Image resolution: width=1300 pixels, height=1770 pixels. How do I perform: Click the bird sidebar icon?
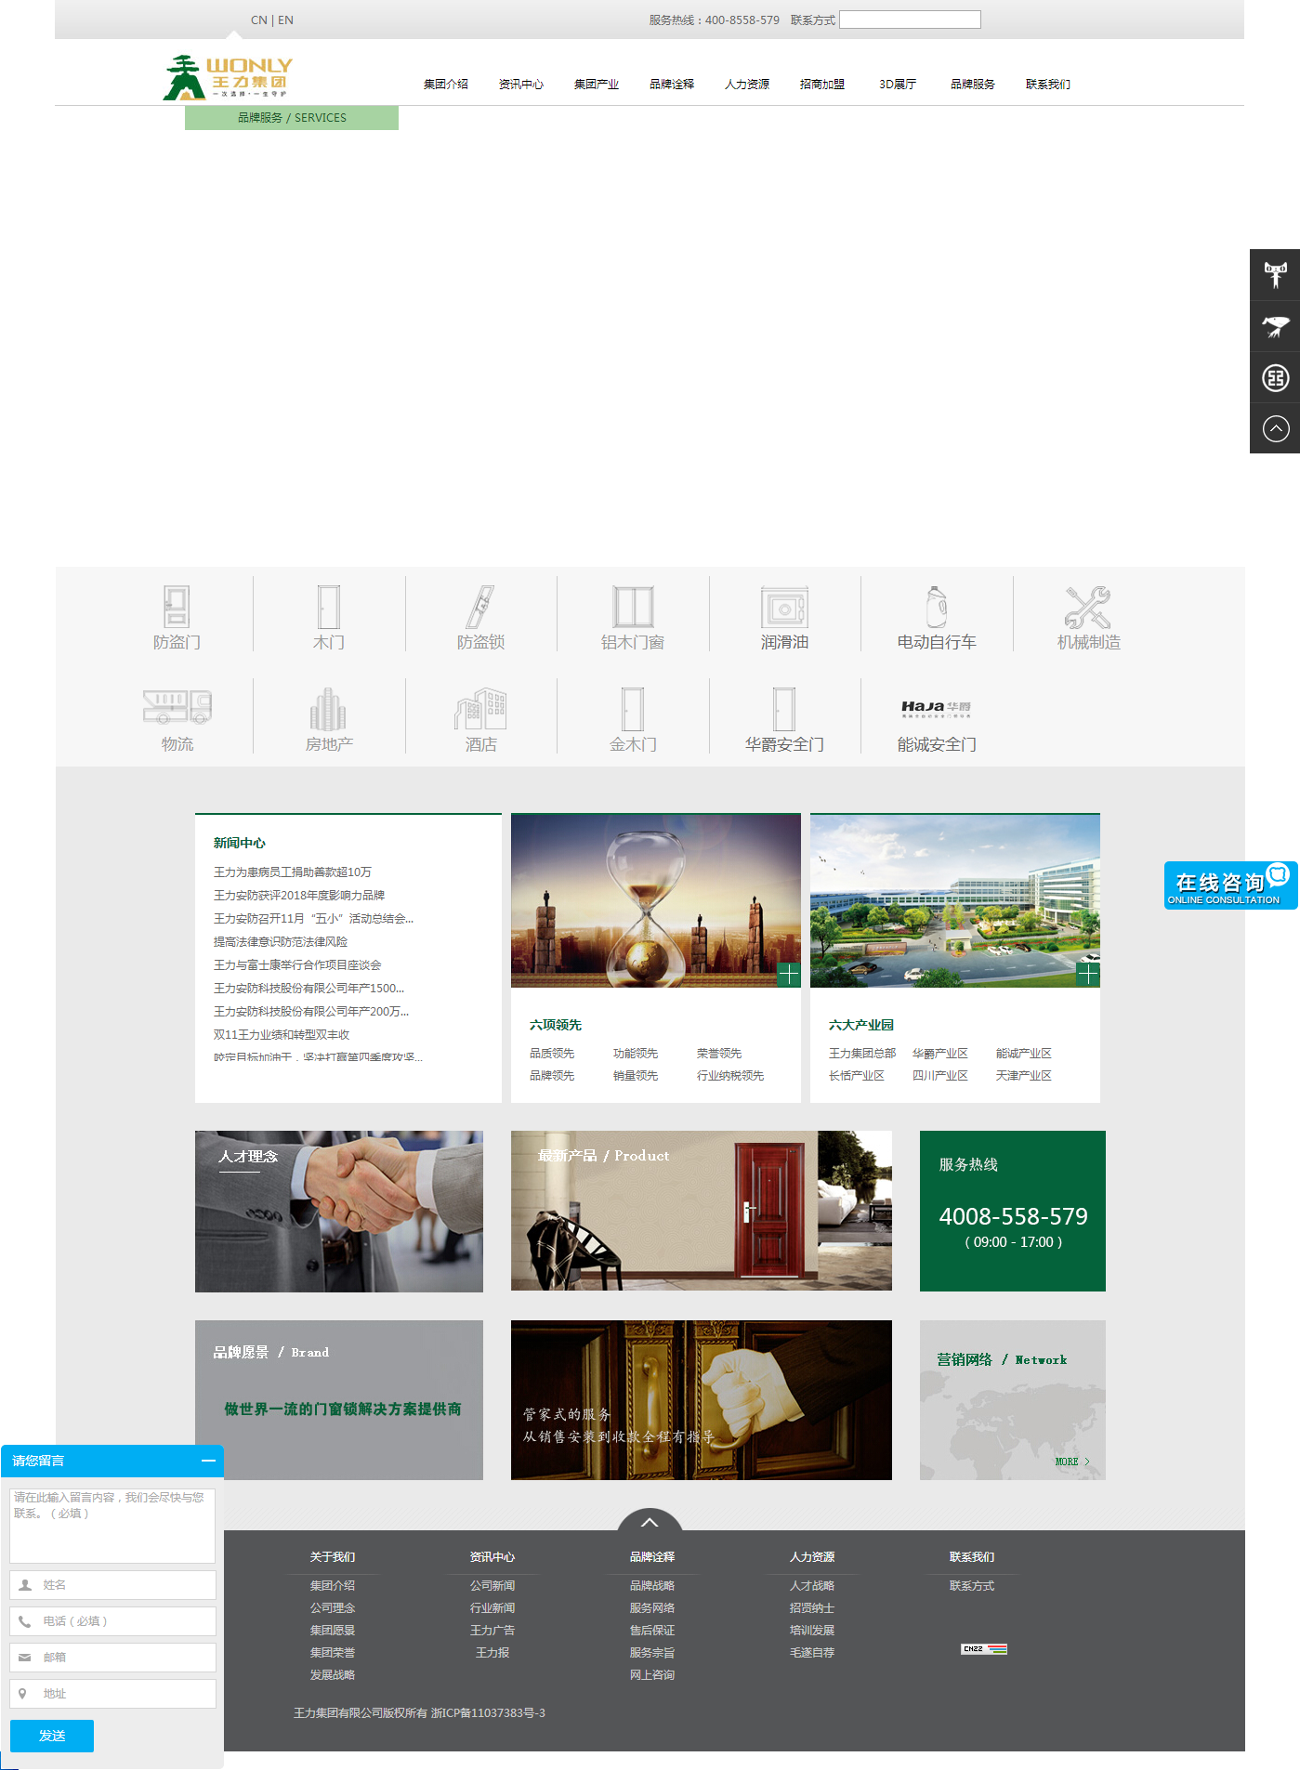(x=1275, y=326)
